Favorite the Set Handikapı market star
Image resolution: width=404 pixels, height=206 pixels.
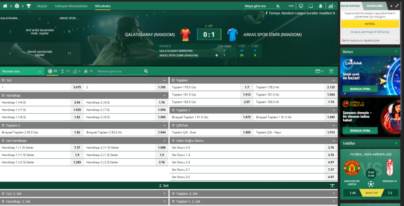click(3, 140)
